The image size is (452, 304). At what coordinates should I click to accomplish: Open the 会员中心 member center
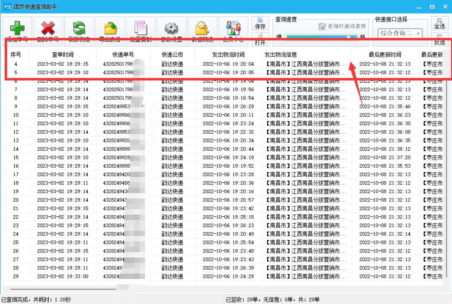[x=233, y=31]
